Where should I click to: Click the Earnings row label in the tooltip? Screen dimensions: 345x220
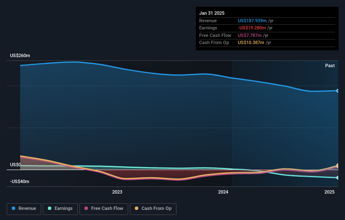pyautogui.click(x=208, y=28)
